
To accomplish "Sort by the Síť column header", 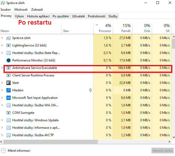I will point(162,29).
